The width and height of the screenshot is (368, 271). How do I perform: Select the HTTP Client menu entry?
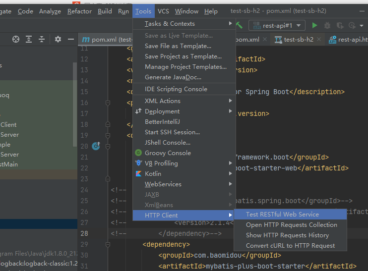184,215
